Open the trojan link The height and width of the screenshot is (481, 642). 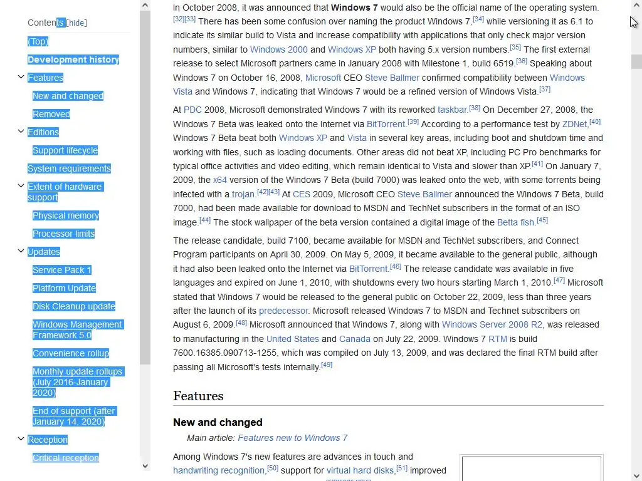(x=243, y=194)
